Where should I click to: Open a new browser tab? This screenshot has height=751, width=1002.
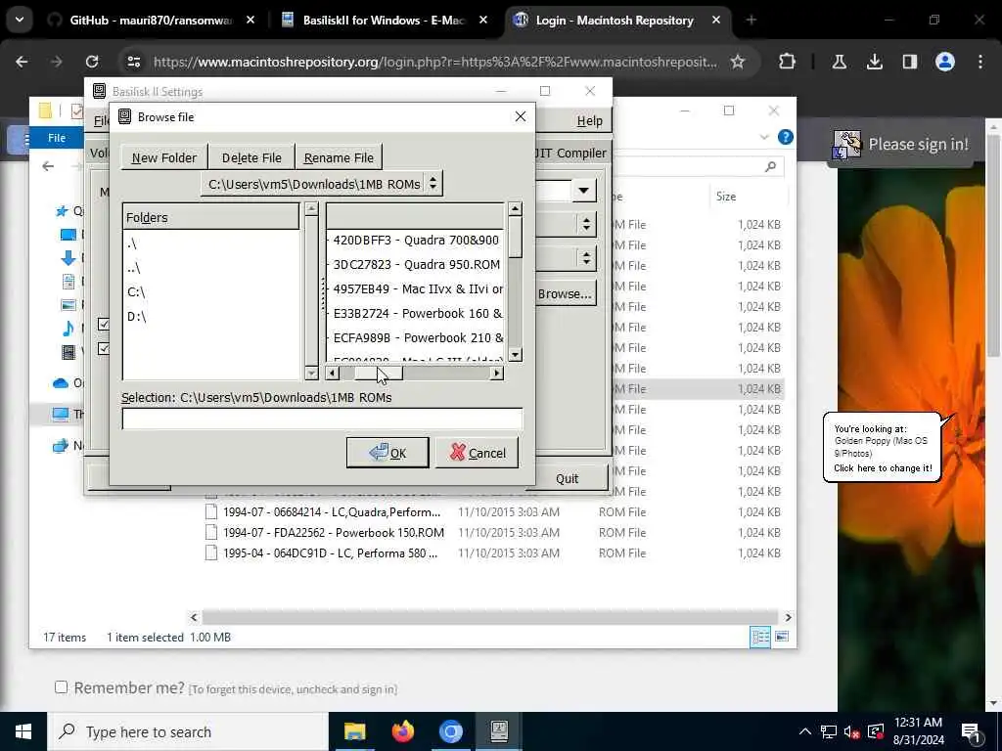click(x=751, y=20)
